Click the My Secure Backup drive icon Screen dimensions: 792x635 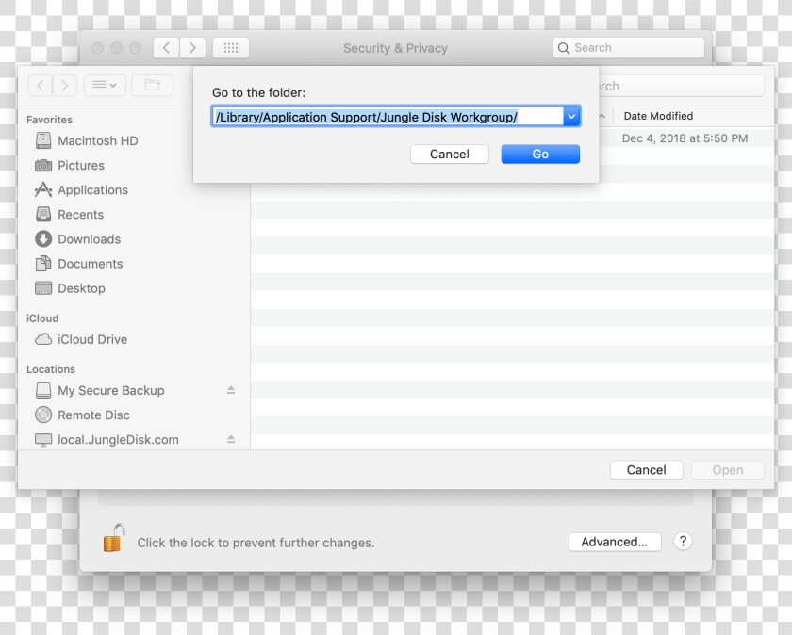[43, 390]
